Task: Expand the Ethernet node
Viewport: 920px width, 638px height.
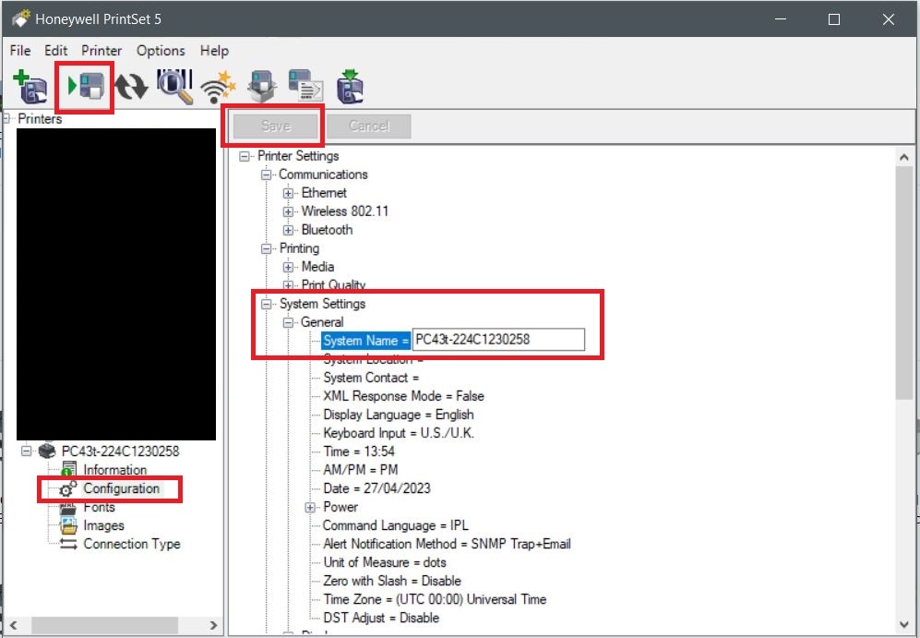Action: 288,193
